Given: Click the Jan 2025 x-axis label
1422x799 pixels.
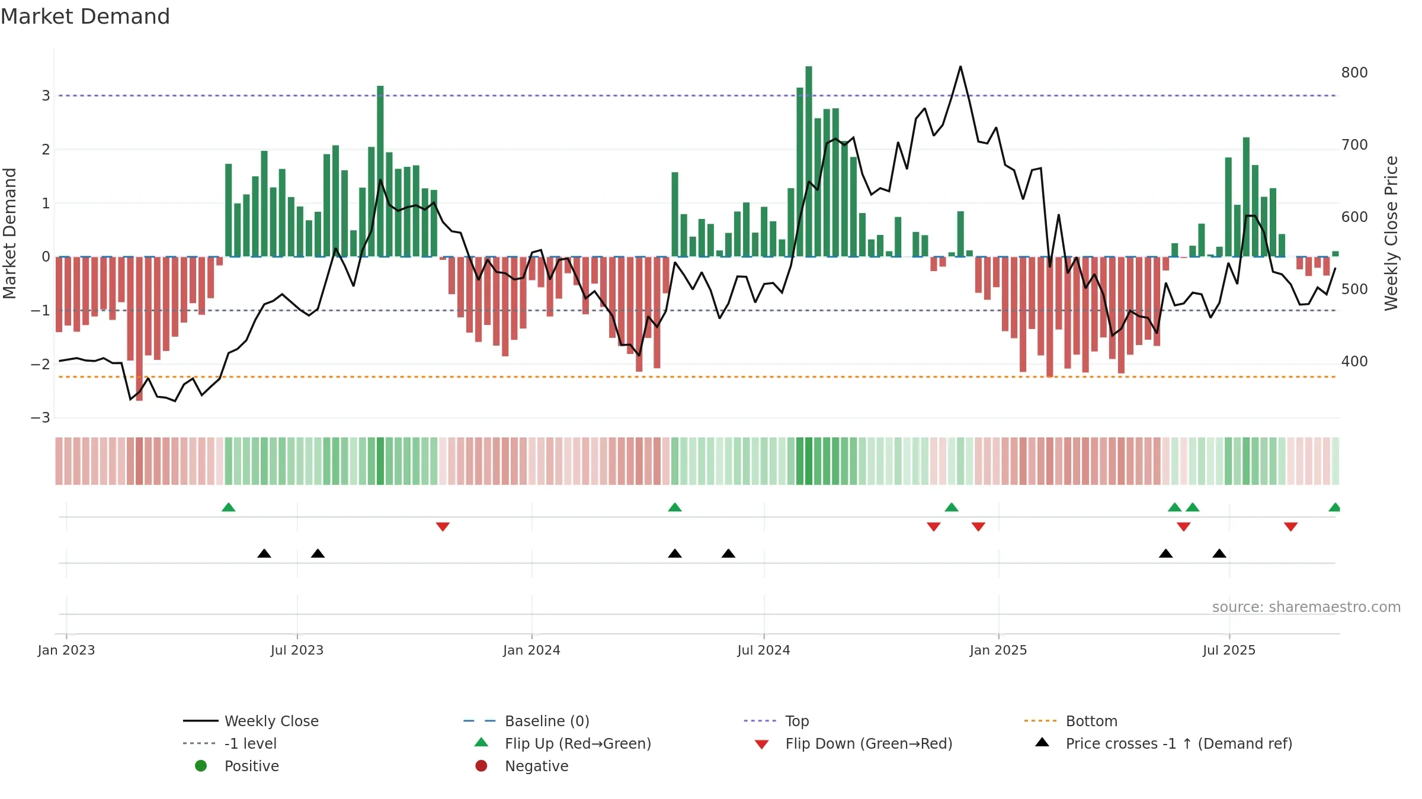Looking at the screenshot, I should click(998, 650).
